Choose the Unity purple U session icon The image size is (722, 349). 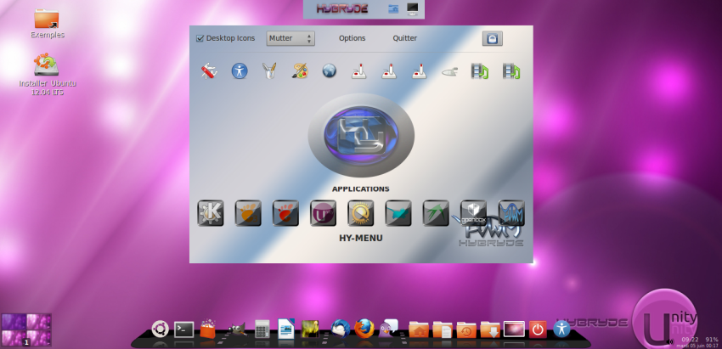coord(323,212)
